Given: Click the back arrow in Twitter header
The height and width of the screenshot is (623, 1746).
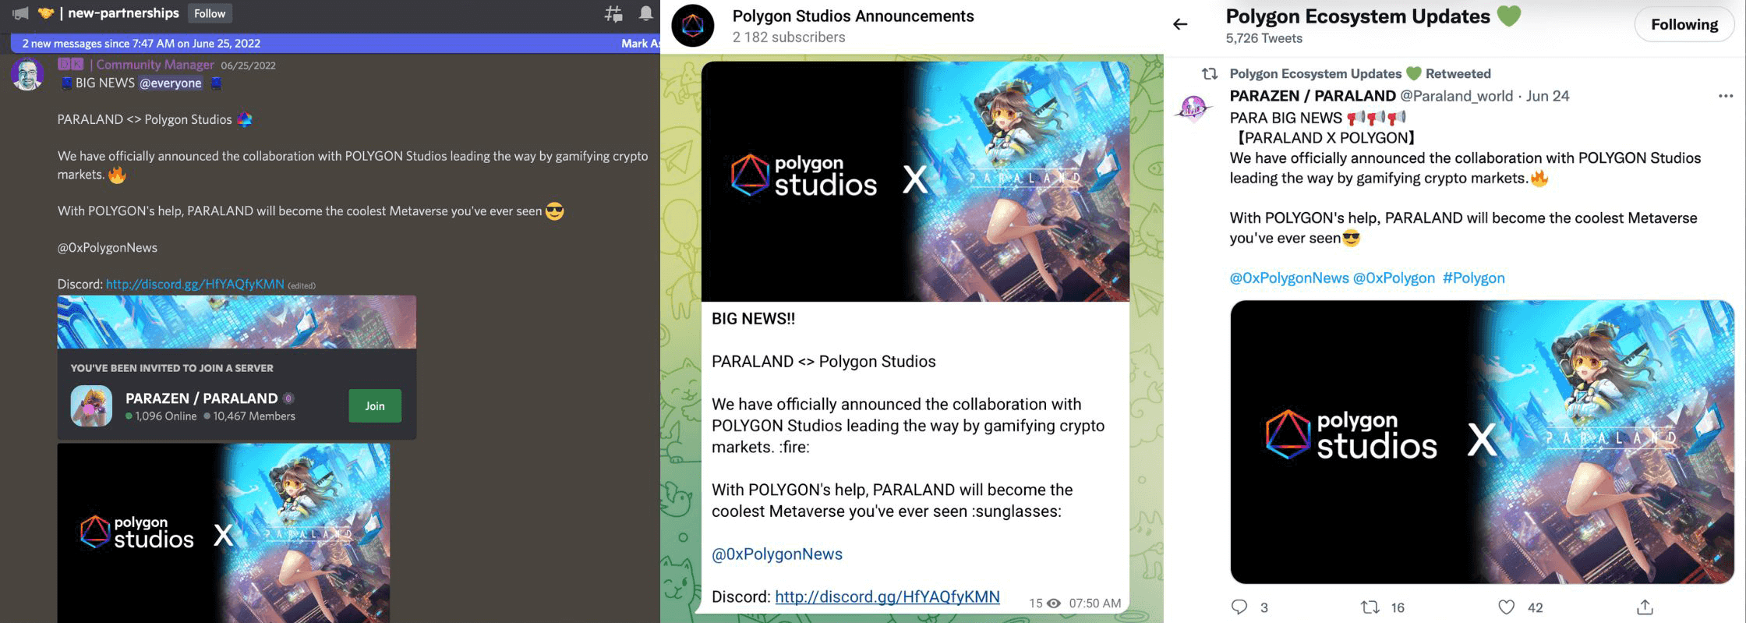Looking at the screenshot, I should (1180, 24).
